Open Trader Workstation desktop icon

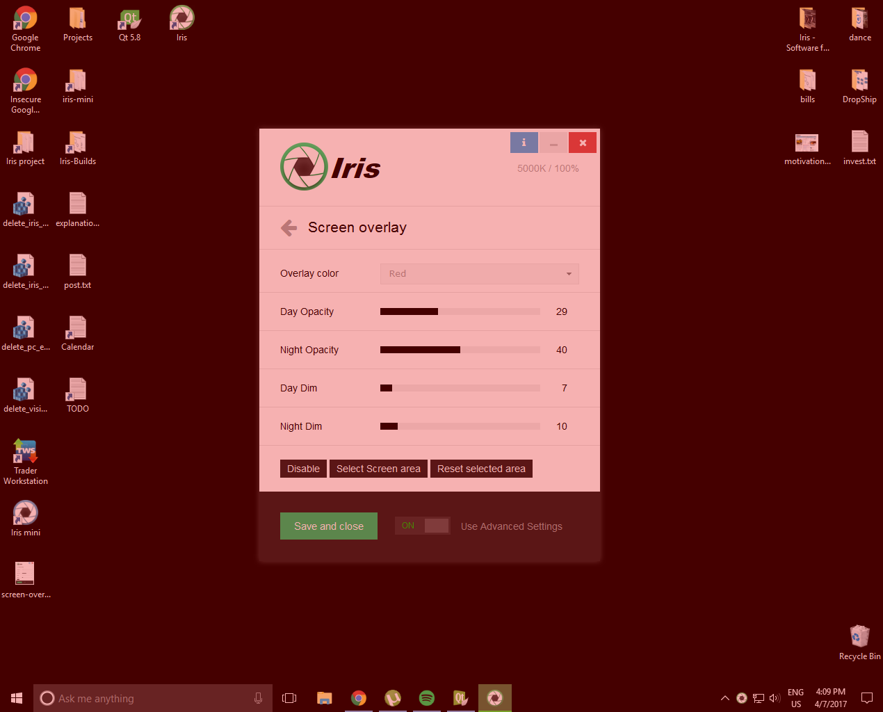26,462
